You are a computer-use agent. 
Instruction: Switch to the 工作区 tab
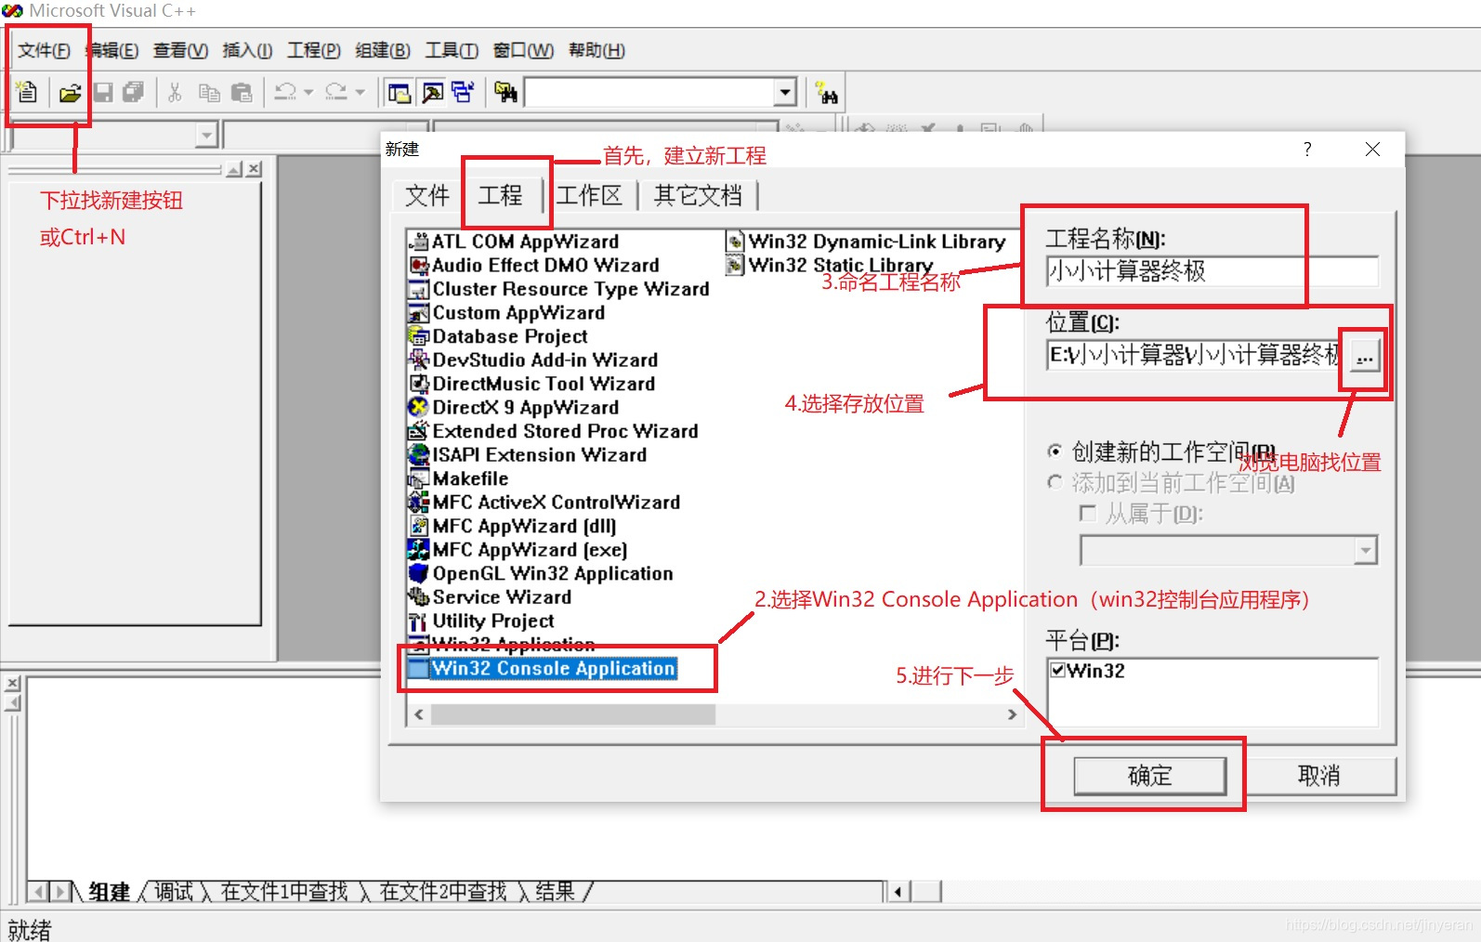pyautogui.click(x=589, y=195)
